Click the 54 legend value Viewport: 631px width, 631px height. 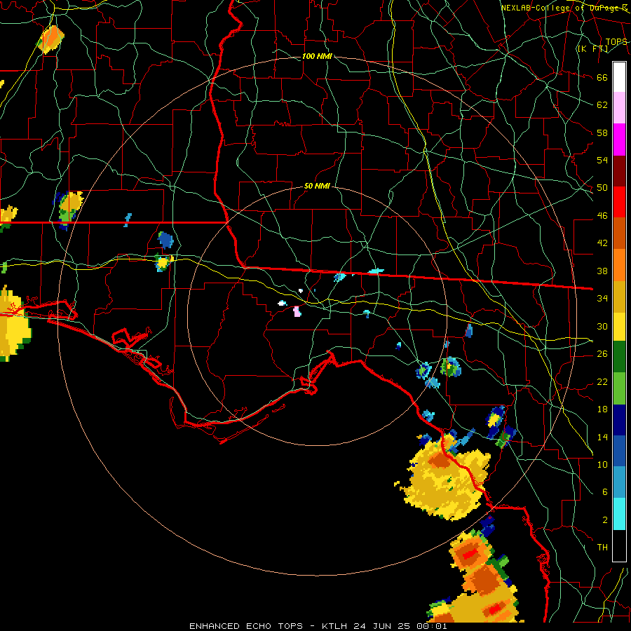tap(602, 160)
